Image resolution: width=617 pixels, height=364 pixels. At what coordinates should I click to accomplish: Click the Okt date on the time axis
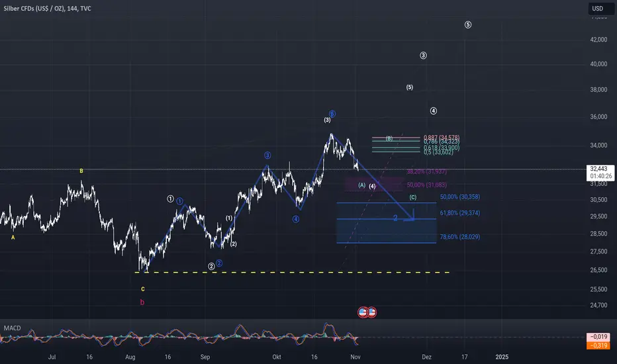(x=277, y=357)
